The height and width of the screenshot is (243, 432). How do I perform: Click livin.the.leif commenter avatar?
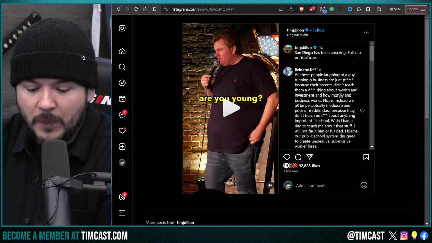click(x=288, y=71)
